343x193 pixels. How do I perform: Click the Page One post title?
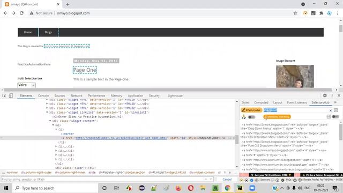coord(85,70)
